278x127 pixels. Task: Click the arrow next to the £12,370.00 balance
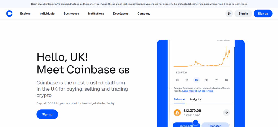226,112
